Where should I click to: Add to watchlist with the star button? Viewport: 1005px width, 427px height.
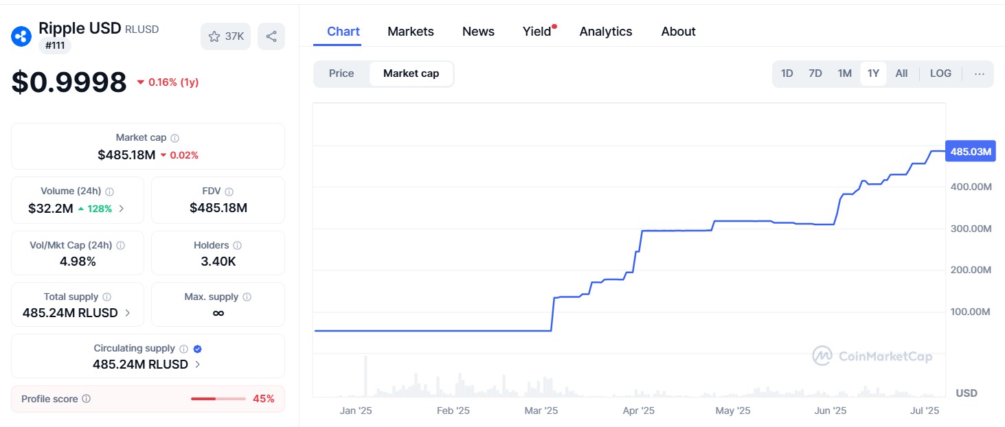pos(226,36)
